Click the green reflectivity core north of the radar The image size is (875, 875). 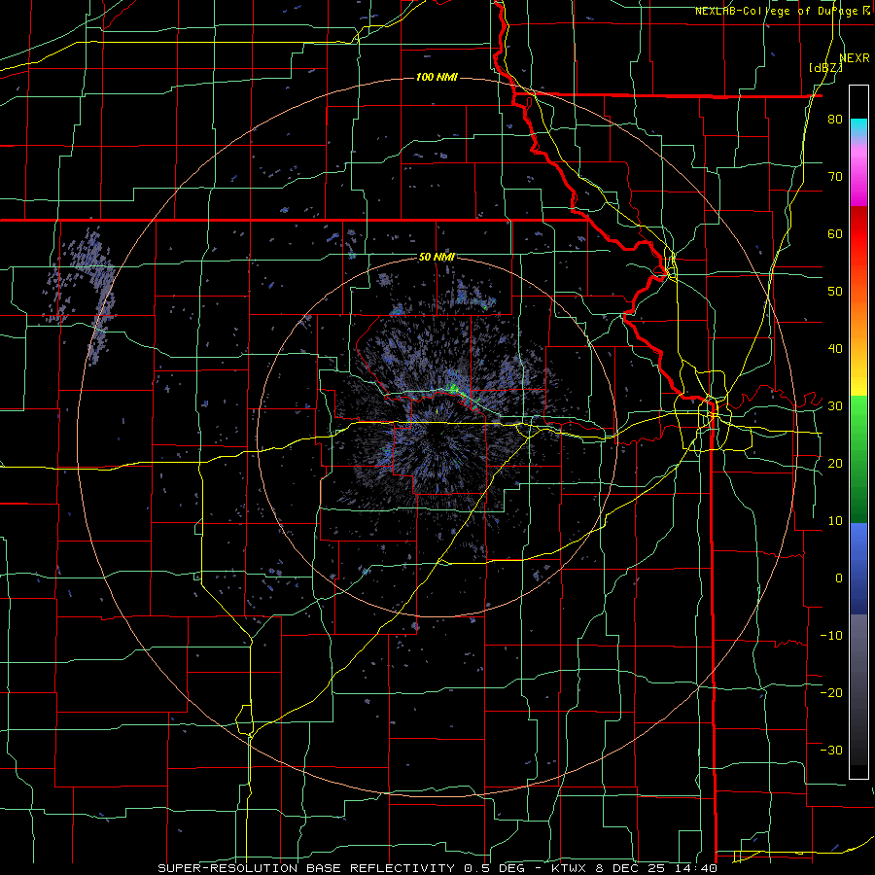[454, 387]
